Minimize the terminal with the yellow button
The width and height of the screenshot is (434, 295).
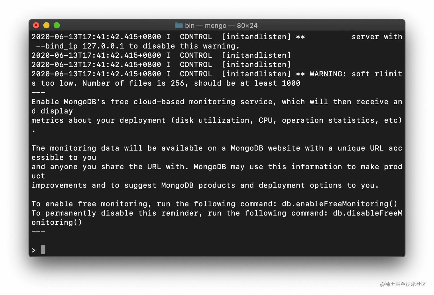(x=46, y=26)
